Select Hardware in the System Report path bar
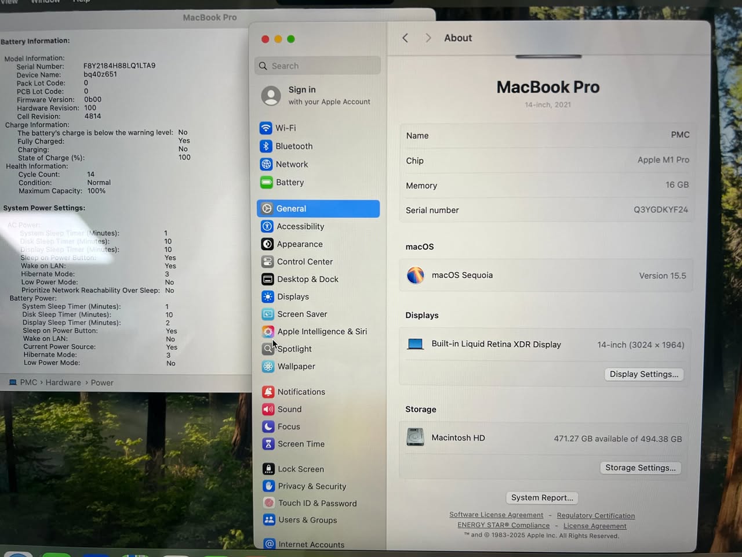Screen dimensions: 742x557 coord(63,382)
